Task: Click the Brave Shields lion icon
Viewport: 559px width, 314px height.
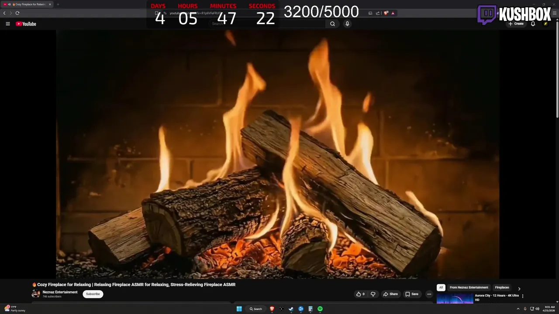Action: click(386, 13)
